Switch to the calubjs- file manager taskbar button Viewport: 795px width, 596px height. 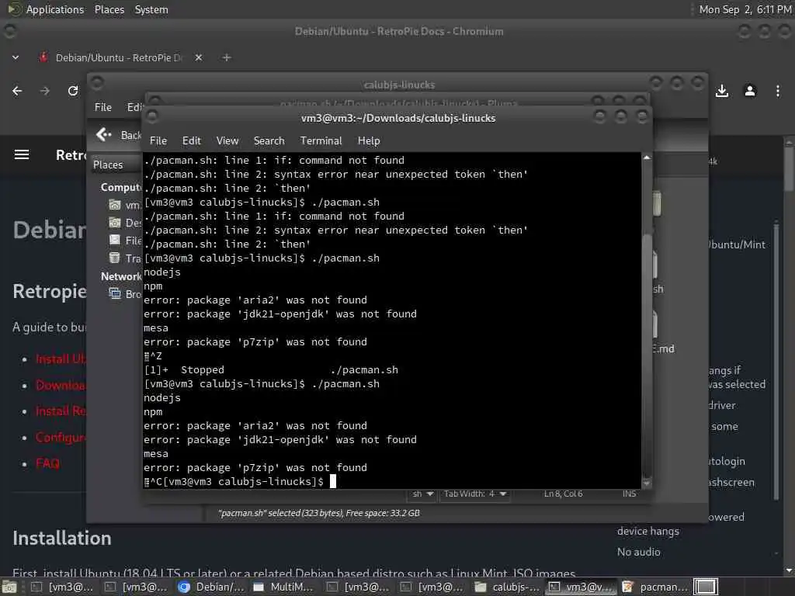click(508, 587)
